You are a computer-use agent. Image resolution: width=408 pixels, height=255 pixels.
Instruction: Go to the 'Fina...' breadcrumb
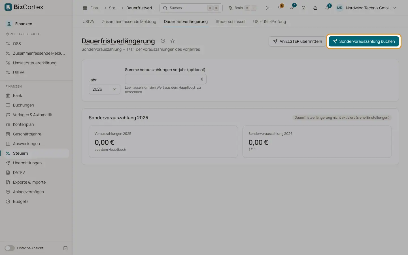tap(95, 8)
